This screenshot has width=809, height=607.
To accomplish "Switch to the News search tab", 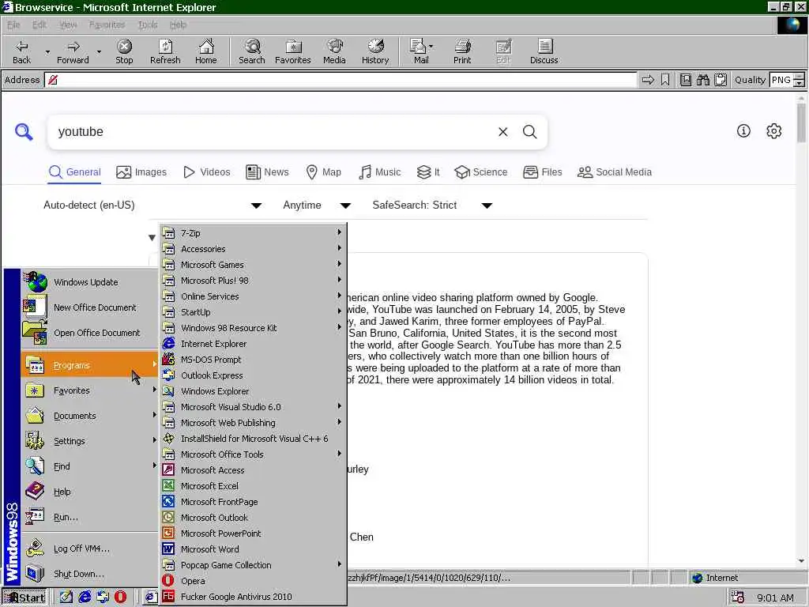I will pos(267,172).
